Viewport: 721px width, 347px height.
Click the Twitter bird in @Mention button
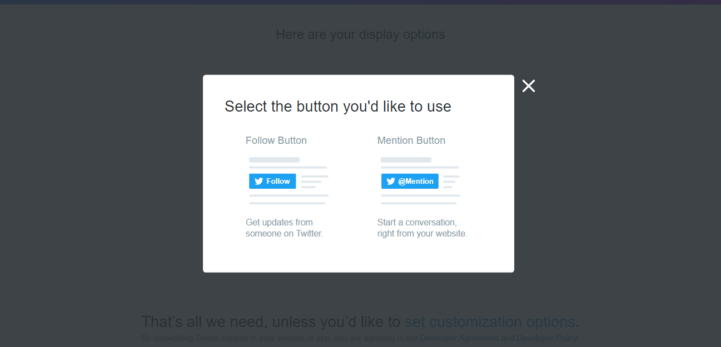(x=391, y=182)
